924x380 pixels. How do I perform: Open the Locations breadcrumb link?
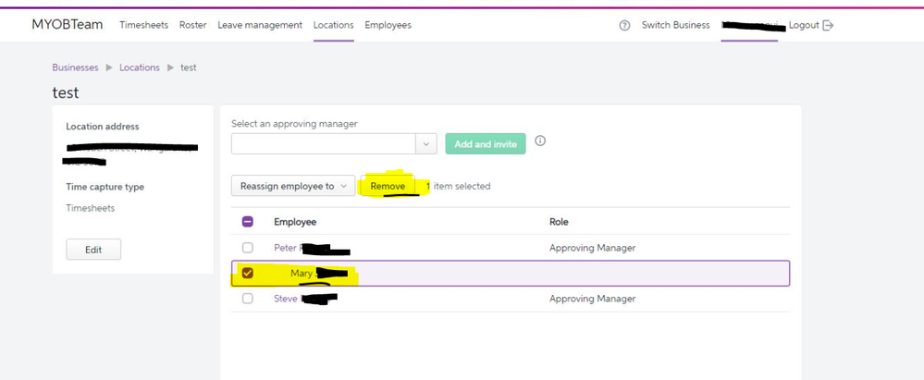[140, 67]
